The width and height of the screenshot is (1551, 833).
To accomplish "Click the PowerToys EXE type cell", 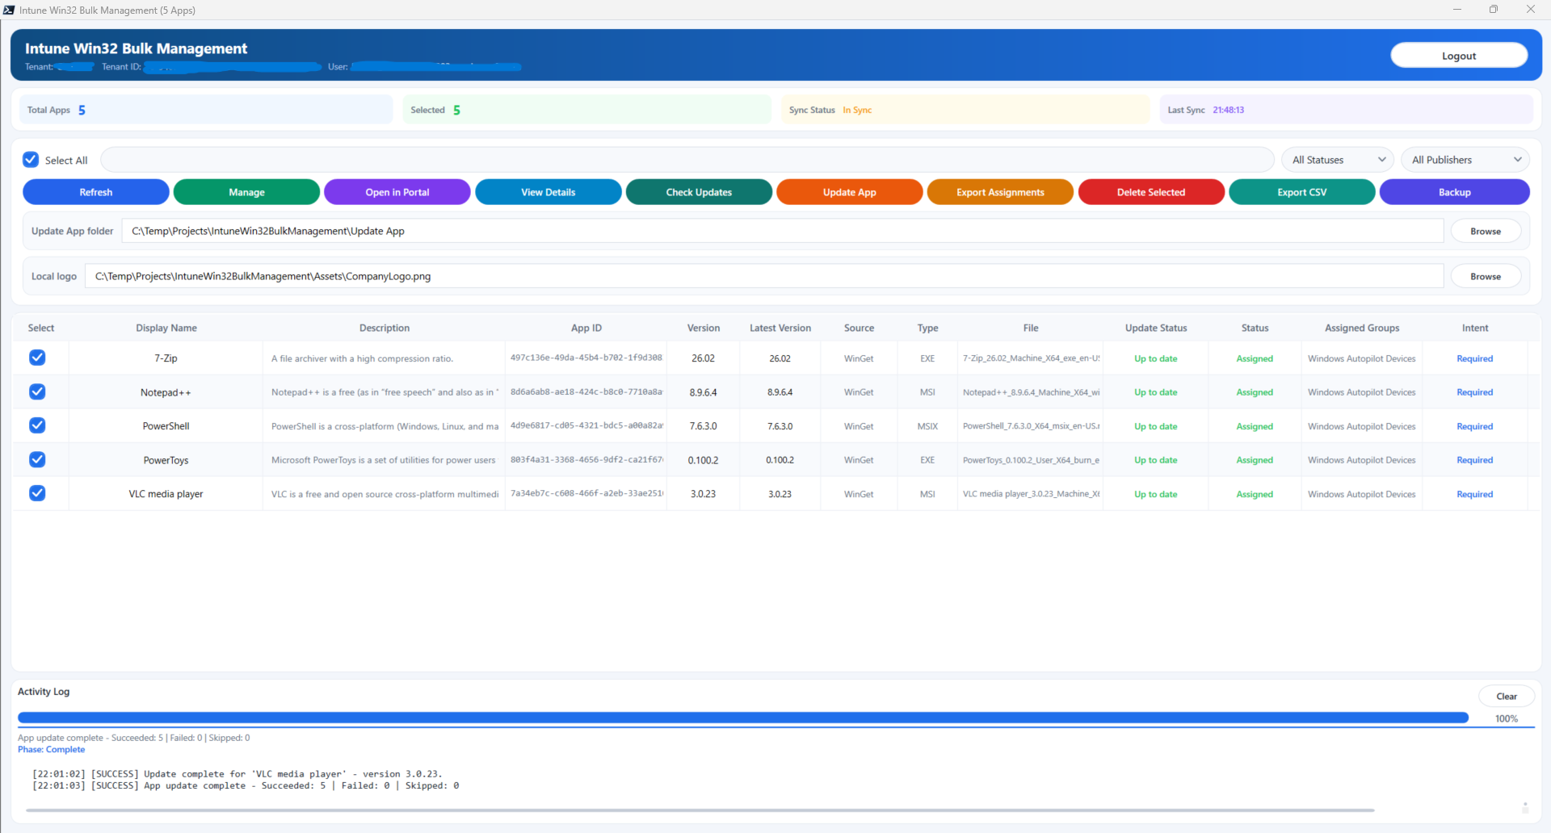I will click(927, 460).
